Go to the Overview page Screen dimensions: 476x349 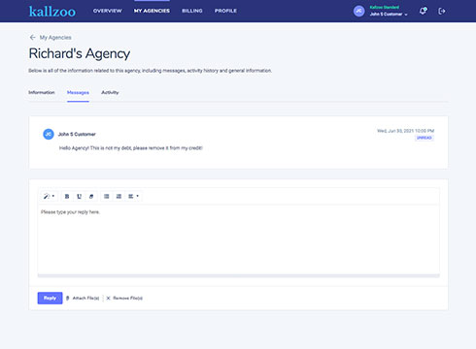[108, 11]
